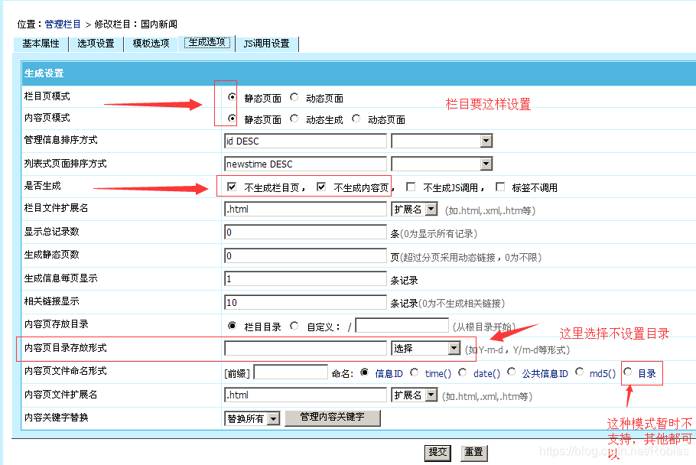
Task: Enable the 不生成JS调用 checkbox
Action: click(411, 187)
